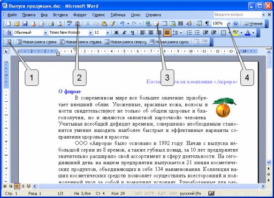Toggle bold Ж formatting
The image size is (274, 198).
tap(116, 32)
